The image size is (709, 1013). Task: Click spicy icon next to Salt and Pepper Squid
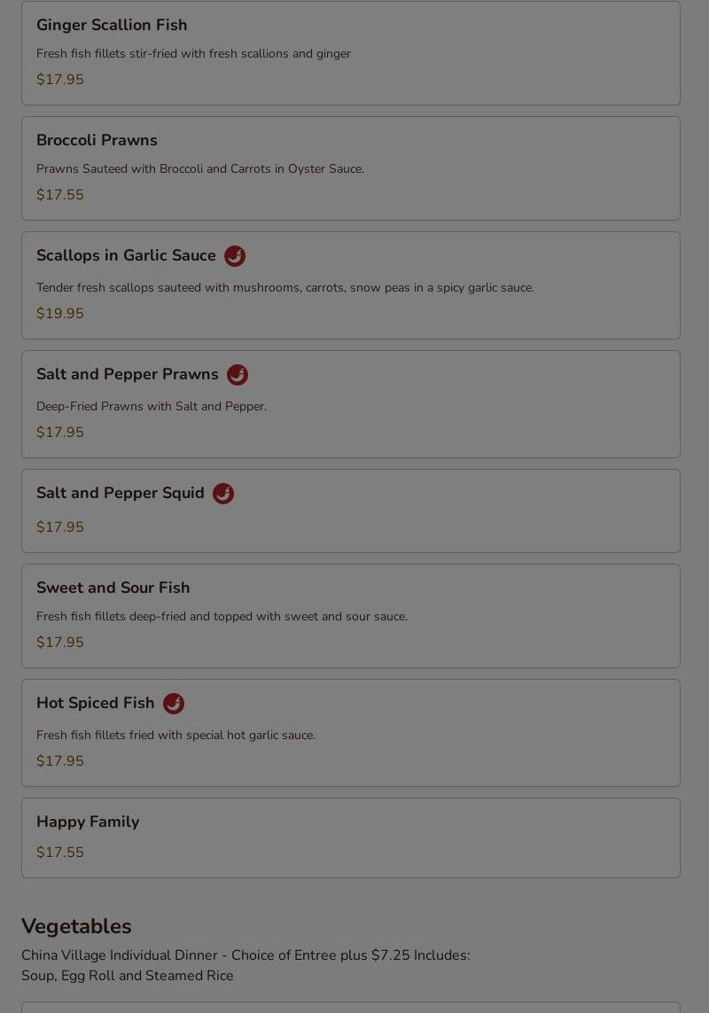pyautogui.click(x=223, y=494)
